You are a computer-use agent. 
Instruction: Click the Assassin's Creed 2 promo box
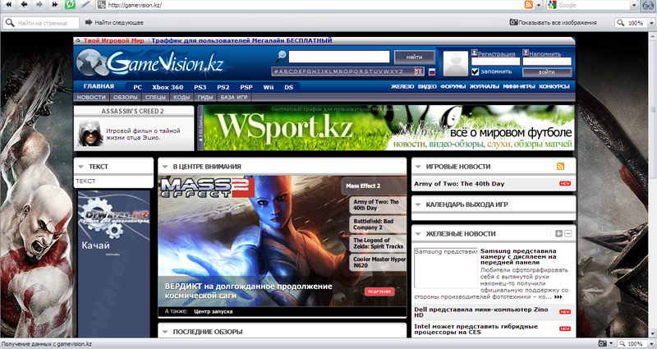[134, 128]
